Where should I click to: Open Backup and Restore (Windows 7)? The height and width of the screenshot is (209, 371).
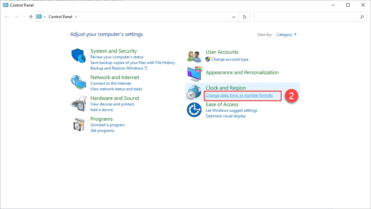click(x=119, y=68)
